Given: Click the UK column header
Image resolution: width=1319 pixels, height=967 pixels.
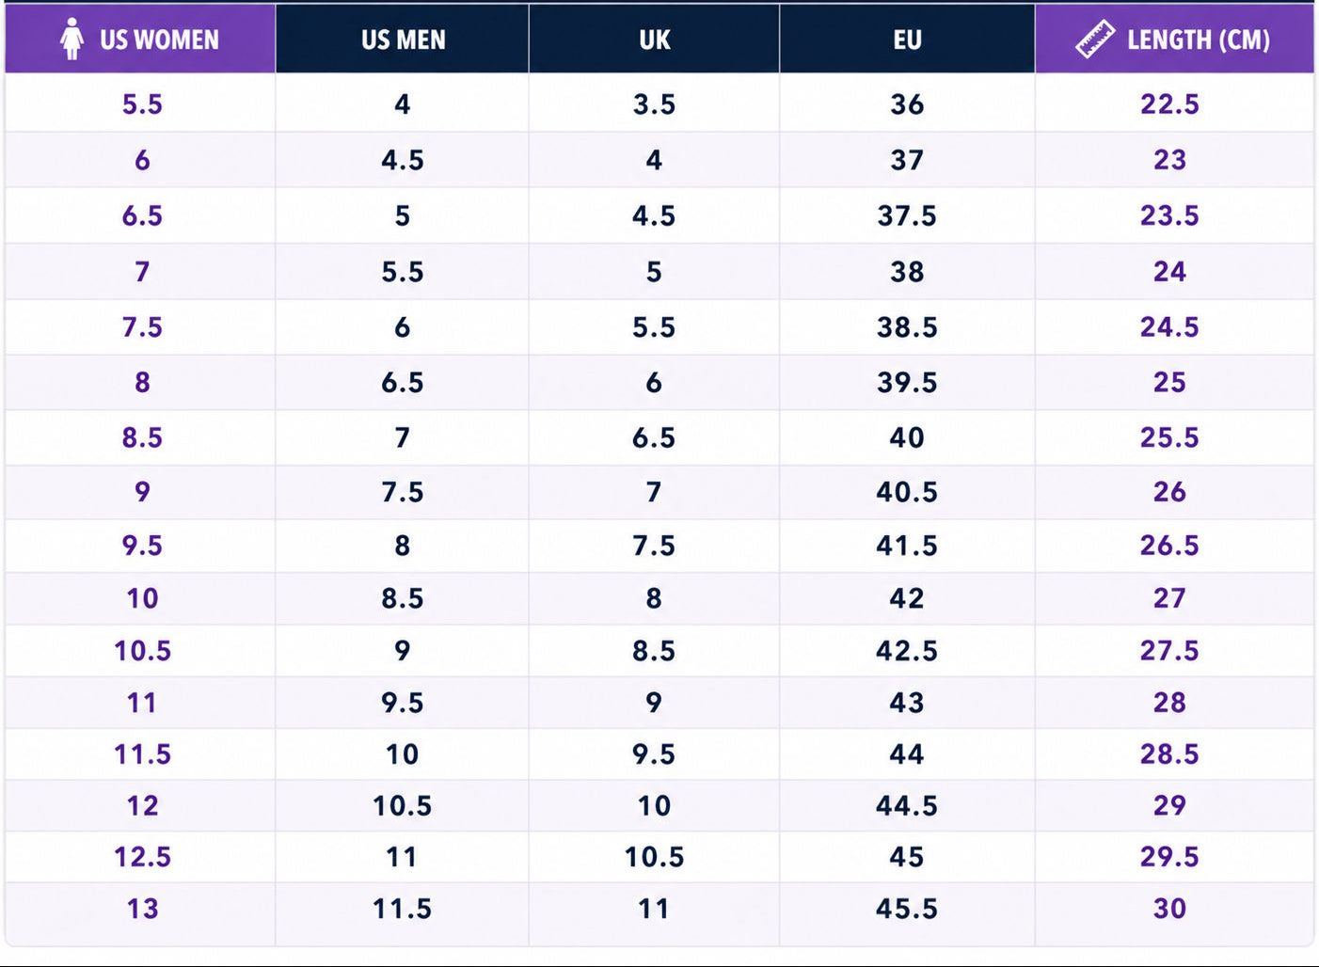Looking at the screenshot, I should (x=654, y=39).
